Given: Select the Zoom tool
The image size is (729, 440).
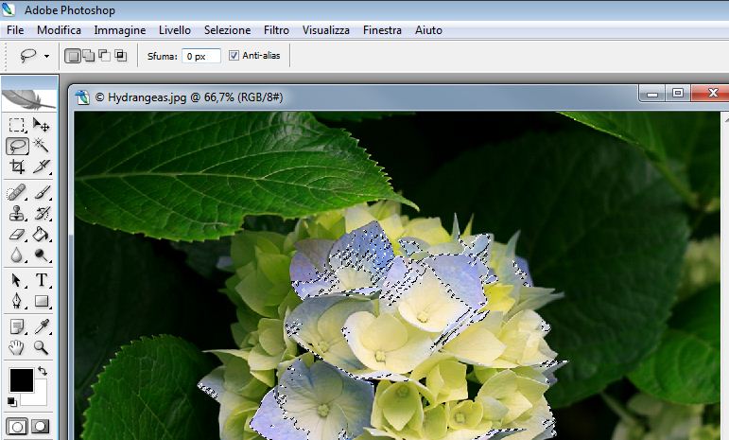Looking at the screenshot, I should point(41,347).
